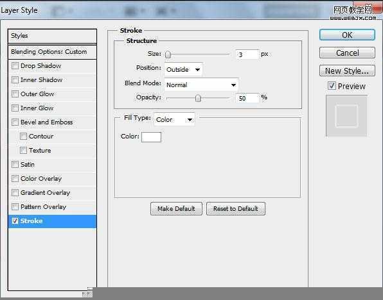Tick the Inner Glow checkbox
Screen dimensions: 383x300
point(15,108)
